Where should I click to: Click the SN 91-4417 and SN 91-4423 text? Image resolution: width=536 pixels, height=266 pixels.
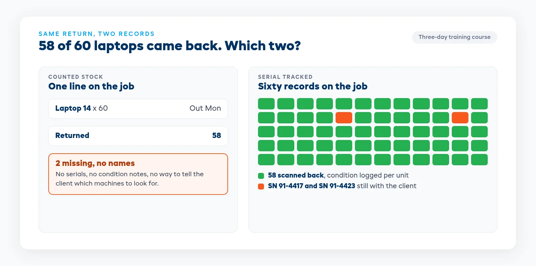point(312,186)
